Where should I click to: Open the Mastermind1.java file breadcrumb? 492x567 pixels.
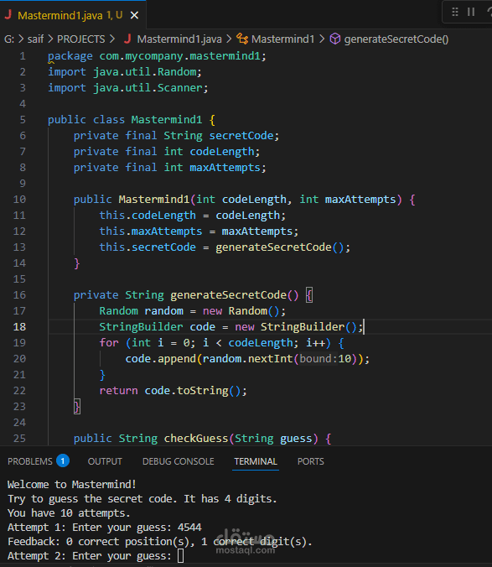(x=179, y=39)
